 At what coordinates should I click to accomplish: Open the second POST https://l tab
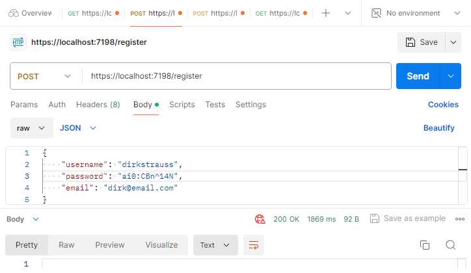click(x=219, y=13)
